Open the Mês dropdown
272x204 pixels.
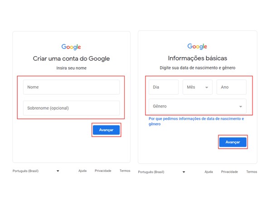click(197, 87)
